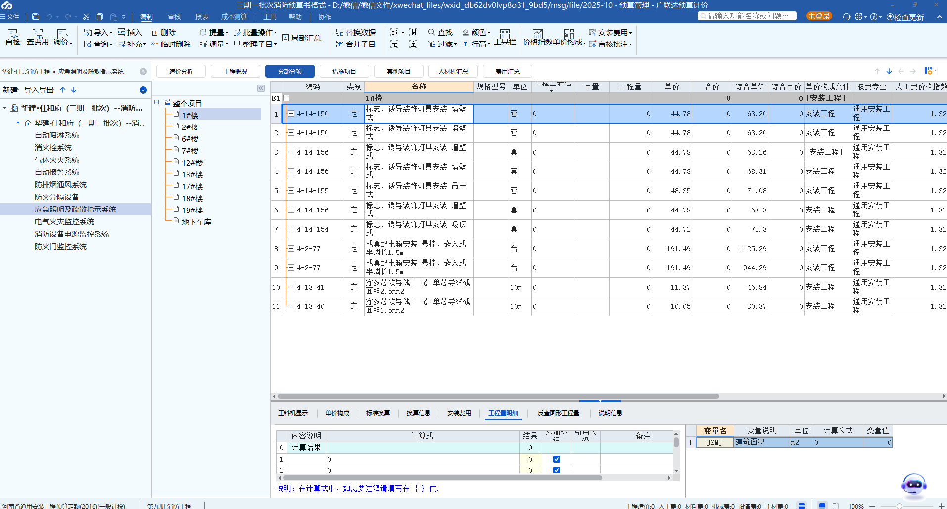The width and height of the screenshot is (947, 509).
Task: Open the 协作 menu
Action: [x=324, y=16]
